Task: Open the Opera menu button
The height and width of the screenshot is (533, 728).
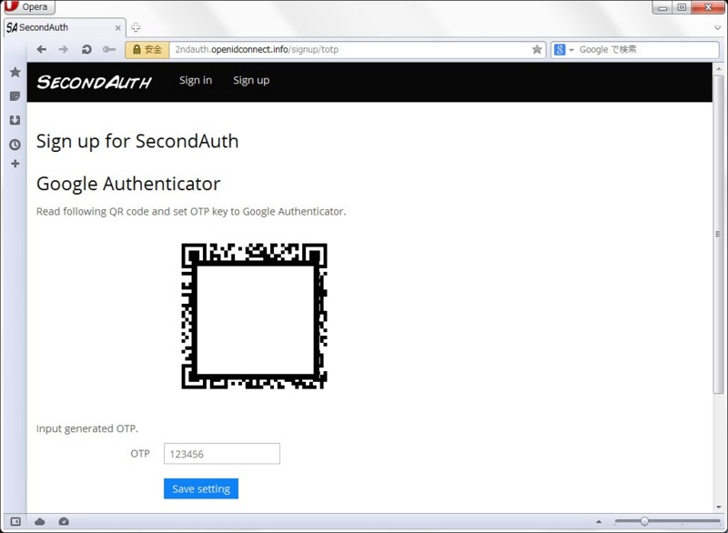Action: click(28, 7)
